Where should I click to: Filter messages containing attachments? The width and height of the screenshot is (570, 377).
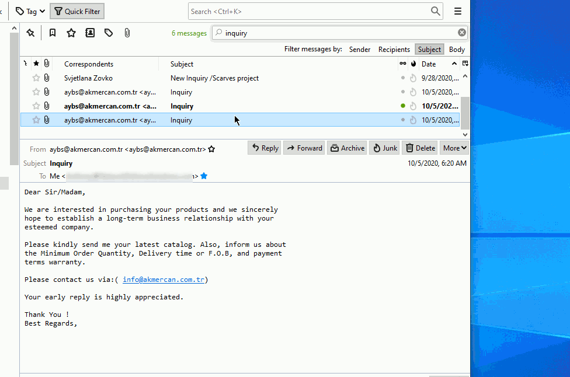click(127, 33)
